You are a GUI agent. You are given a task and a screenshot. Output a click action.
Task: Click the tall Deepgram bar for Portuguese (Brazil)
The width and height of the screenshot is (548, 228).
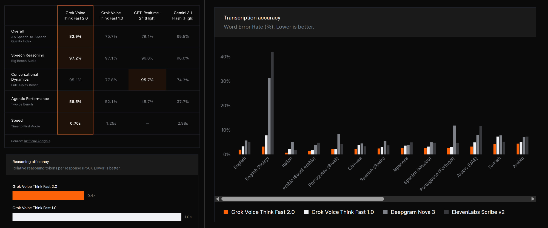point(339,144)
